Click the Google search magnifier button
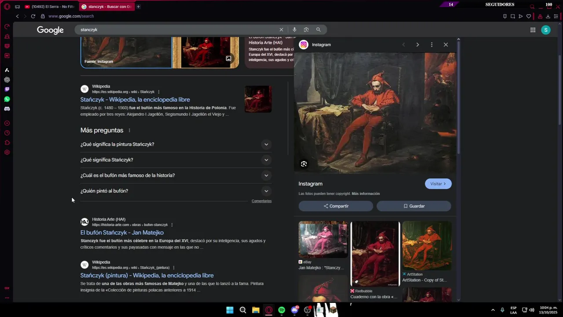The height and width of the screenshot is (317, 563). click(x=318, y=29)
